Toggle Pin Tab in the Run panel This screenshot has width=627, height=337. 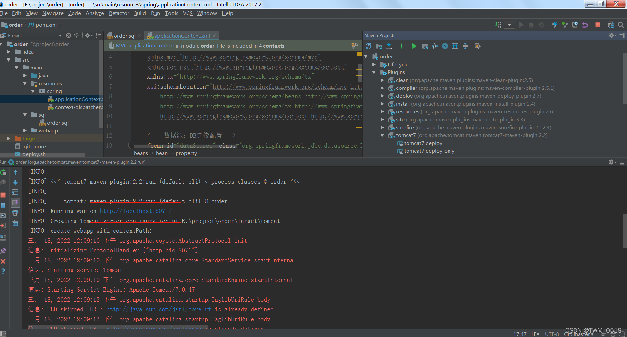coord(3,251)
